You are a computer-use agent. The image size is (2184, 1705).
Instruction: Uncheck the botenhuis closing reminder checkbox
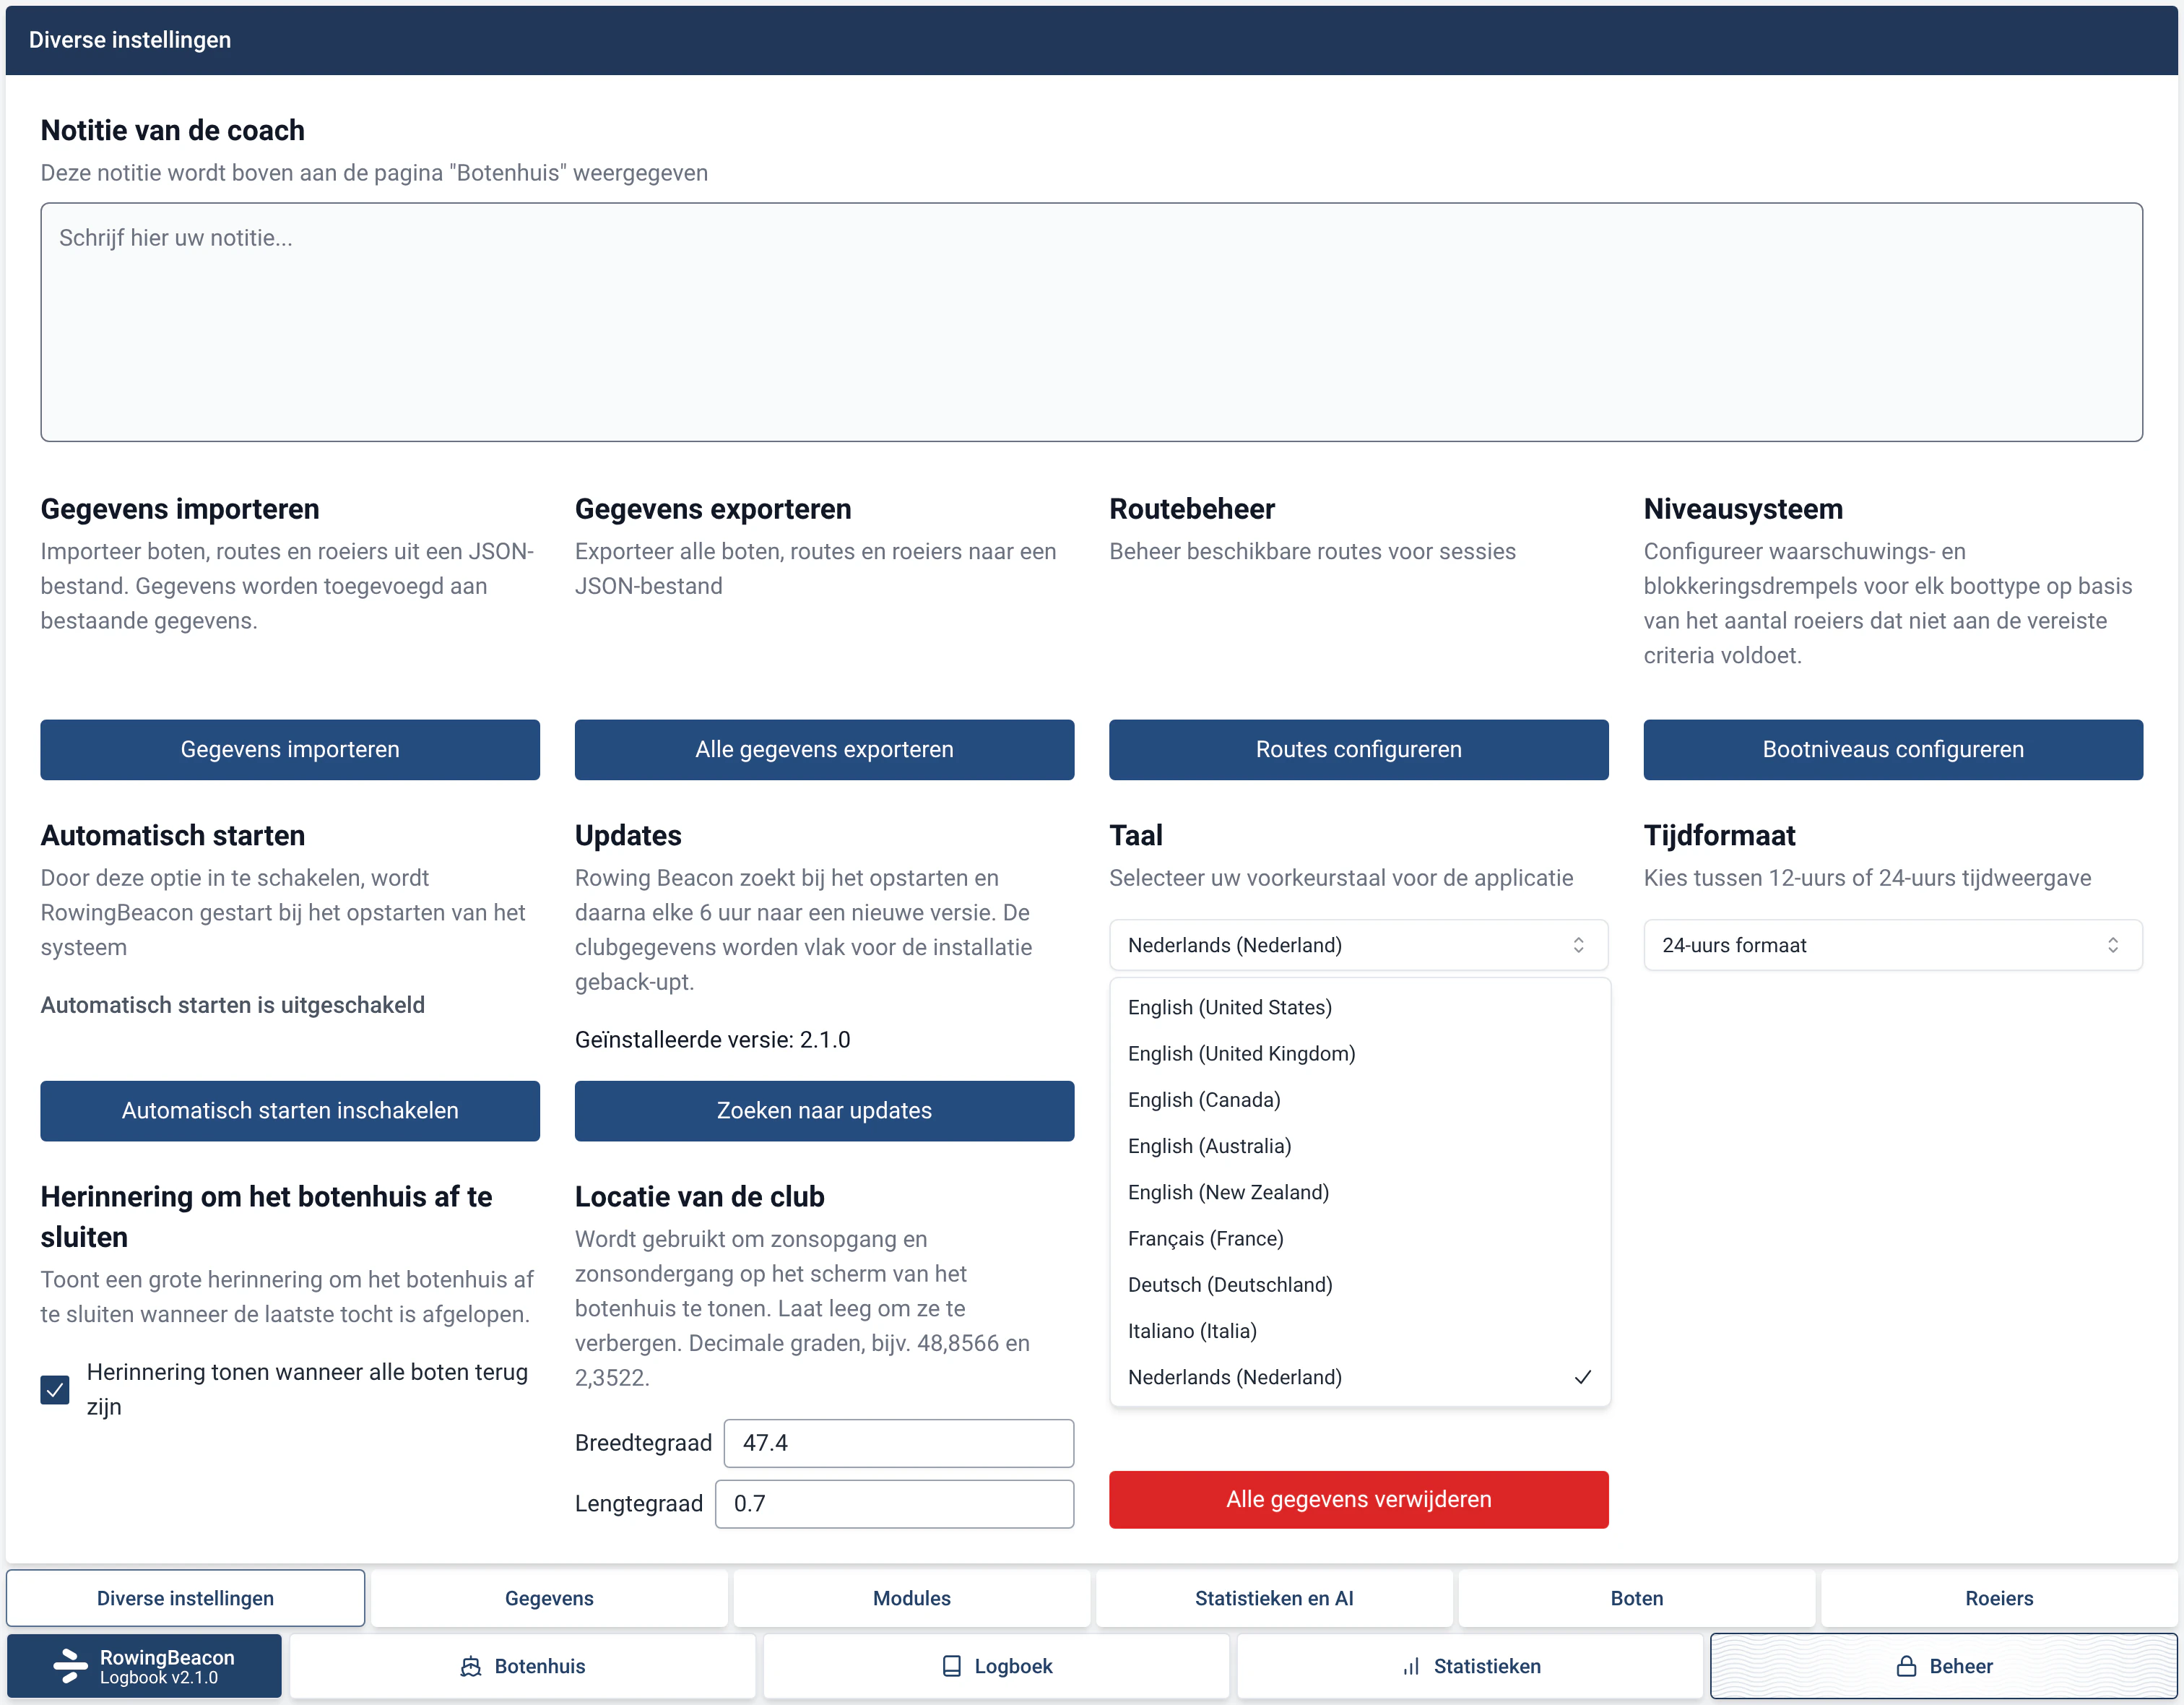(55, 1389)
